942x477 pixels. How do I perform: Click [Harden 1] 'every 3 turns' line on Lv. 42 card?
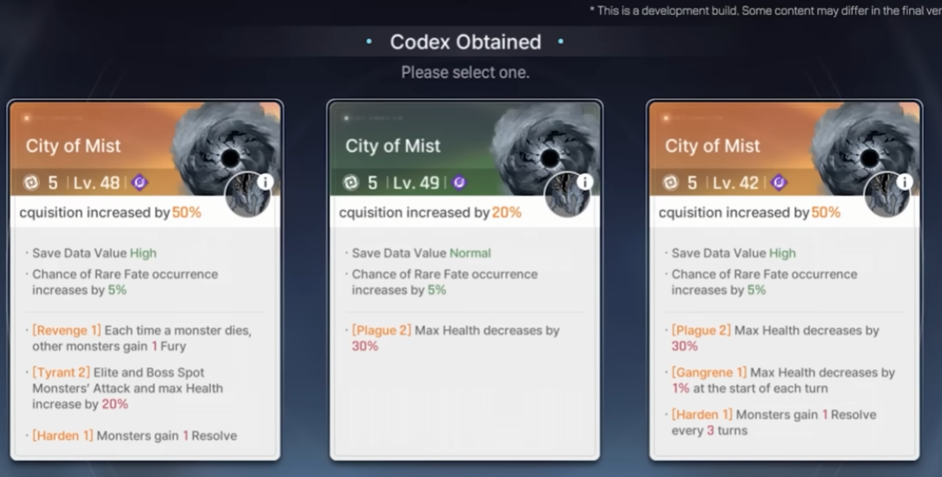[x=774, y=422]
